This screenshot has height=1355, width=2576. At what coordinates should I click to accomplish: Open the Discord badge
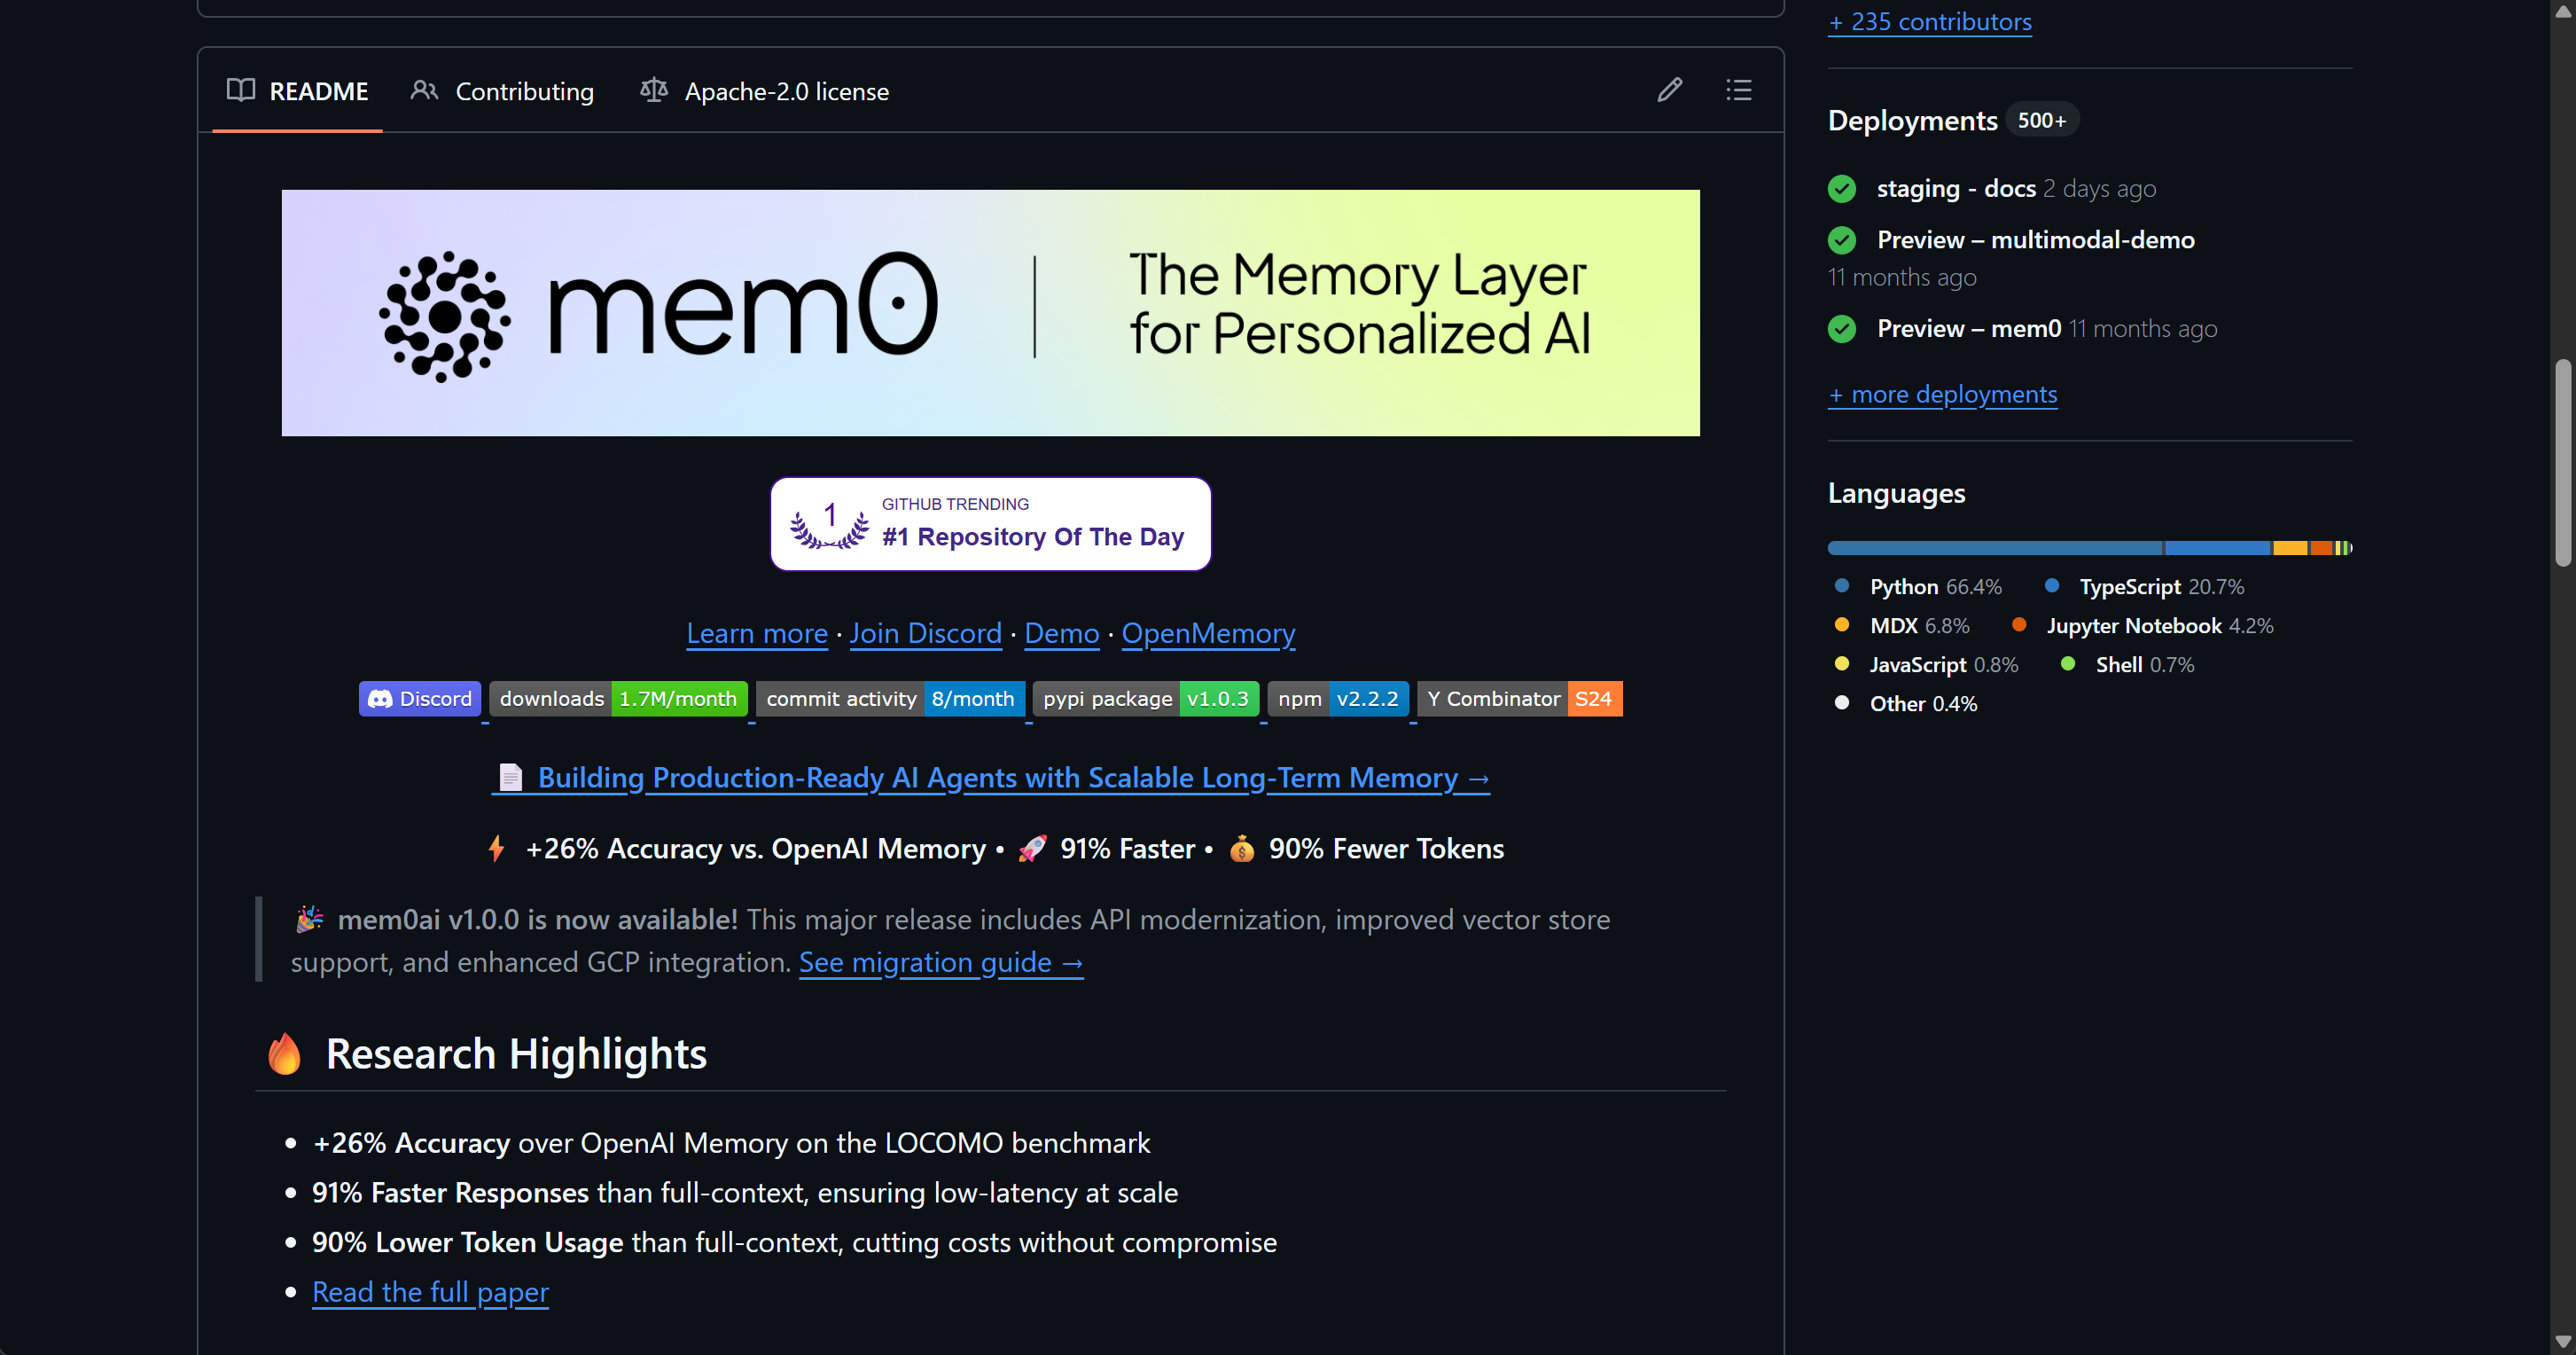pos(420,699)
